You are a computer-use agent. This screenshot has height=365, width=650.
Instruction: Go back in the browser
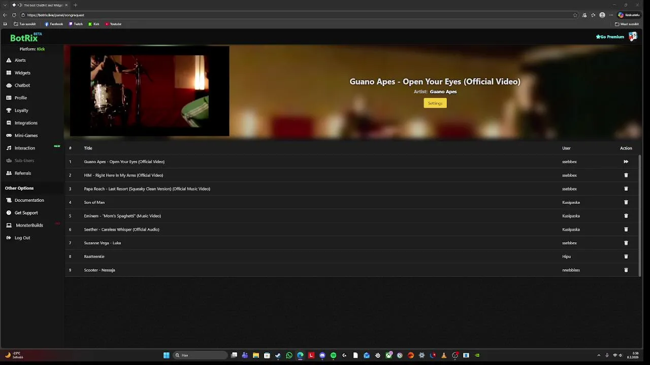coord(5,15)
